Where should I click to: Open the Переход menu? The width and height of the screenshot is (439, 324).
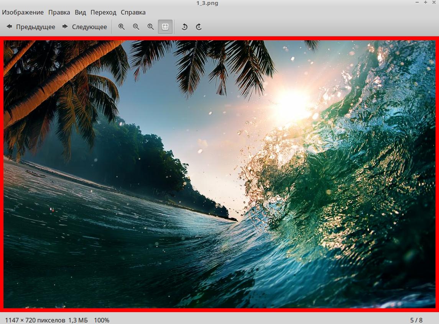tap(103, 12)
